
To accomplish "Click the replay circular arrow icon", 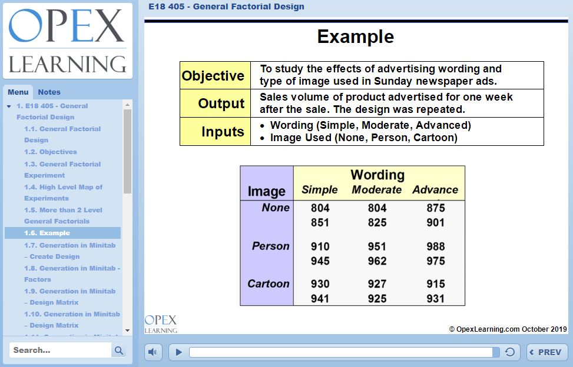I will [x=510, y=352].
